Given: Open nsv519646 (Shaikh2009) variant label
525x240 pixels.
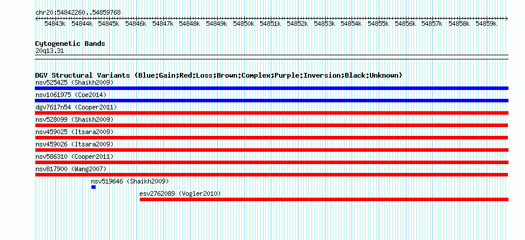Looking at the screenshot, I should (x=130, y=181).
